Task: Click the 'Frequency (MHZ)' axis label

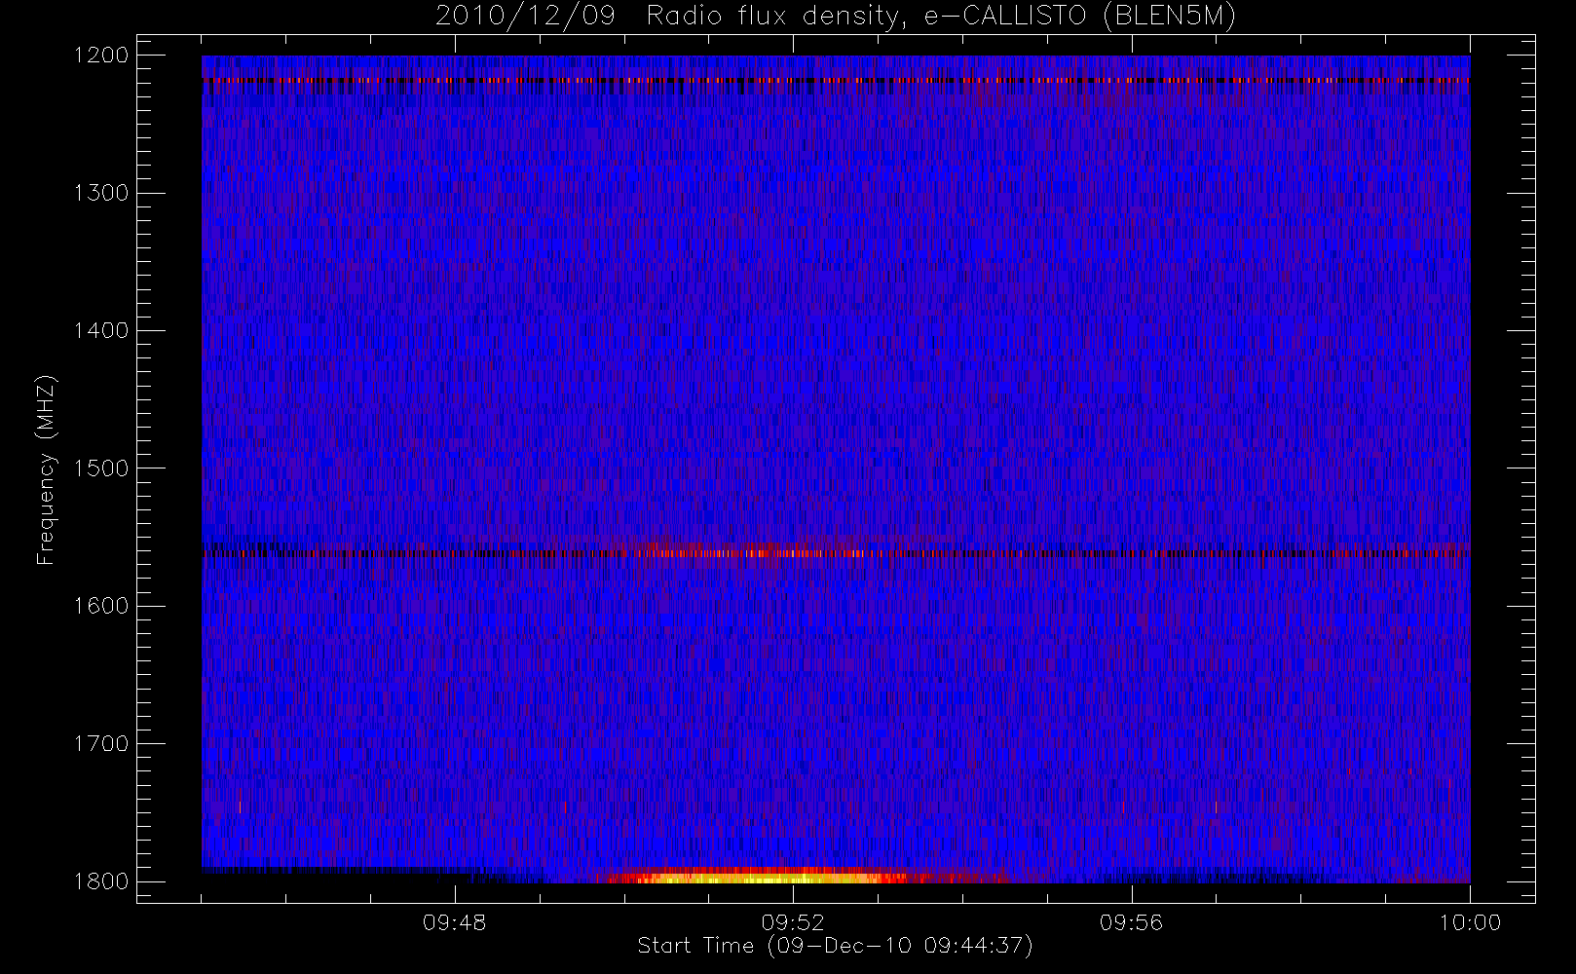Action: pos(46,469)
